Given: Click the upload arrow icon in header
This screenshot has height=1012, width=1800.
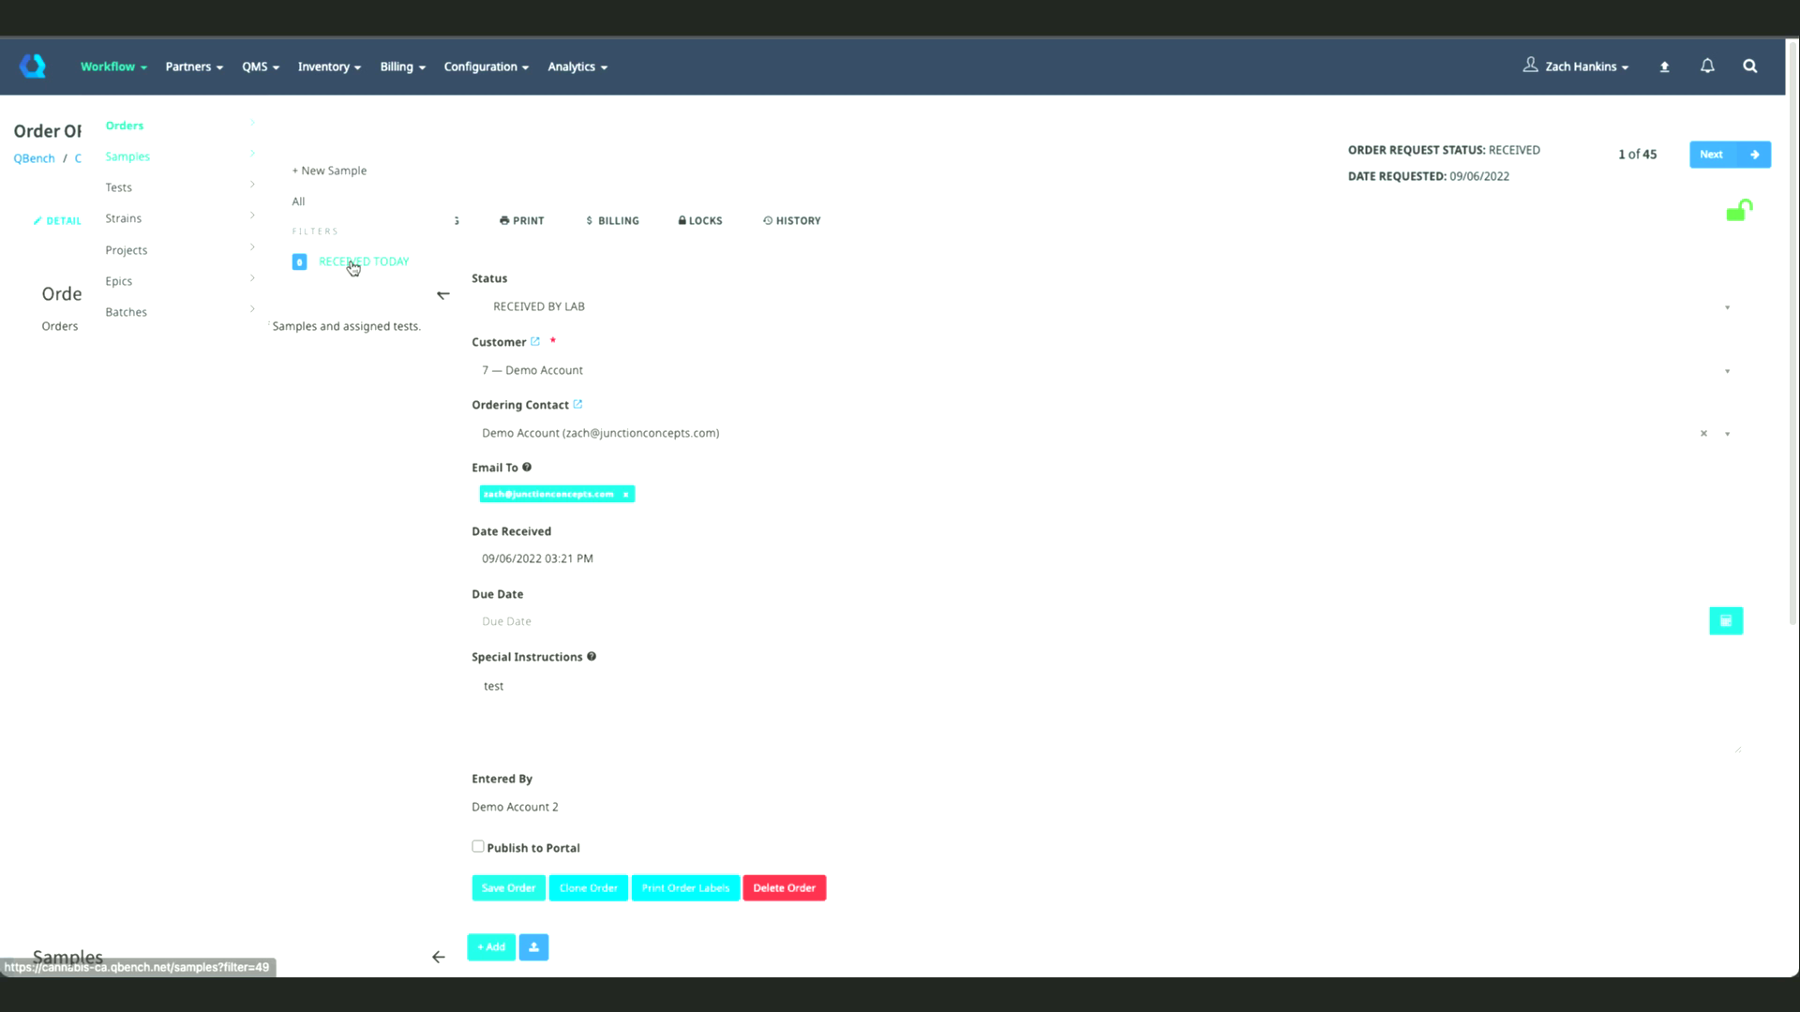Looking at the screenshot, I should [x=1664, y=67].
